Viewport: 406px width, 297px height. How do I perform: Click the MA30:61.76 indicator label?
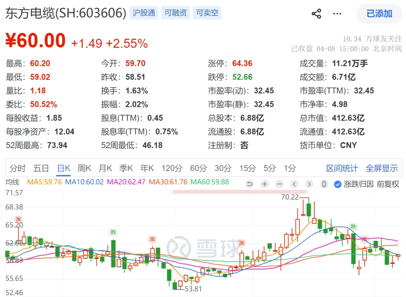tap(168, 182)
